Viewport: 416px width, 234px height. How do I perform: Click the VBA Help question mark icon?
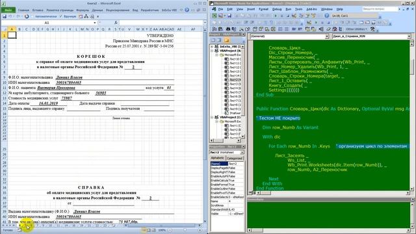point(326,16)
